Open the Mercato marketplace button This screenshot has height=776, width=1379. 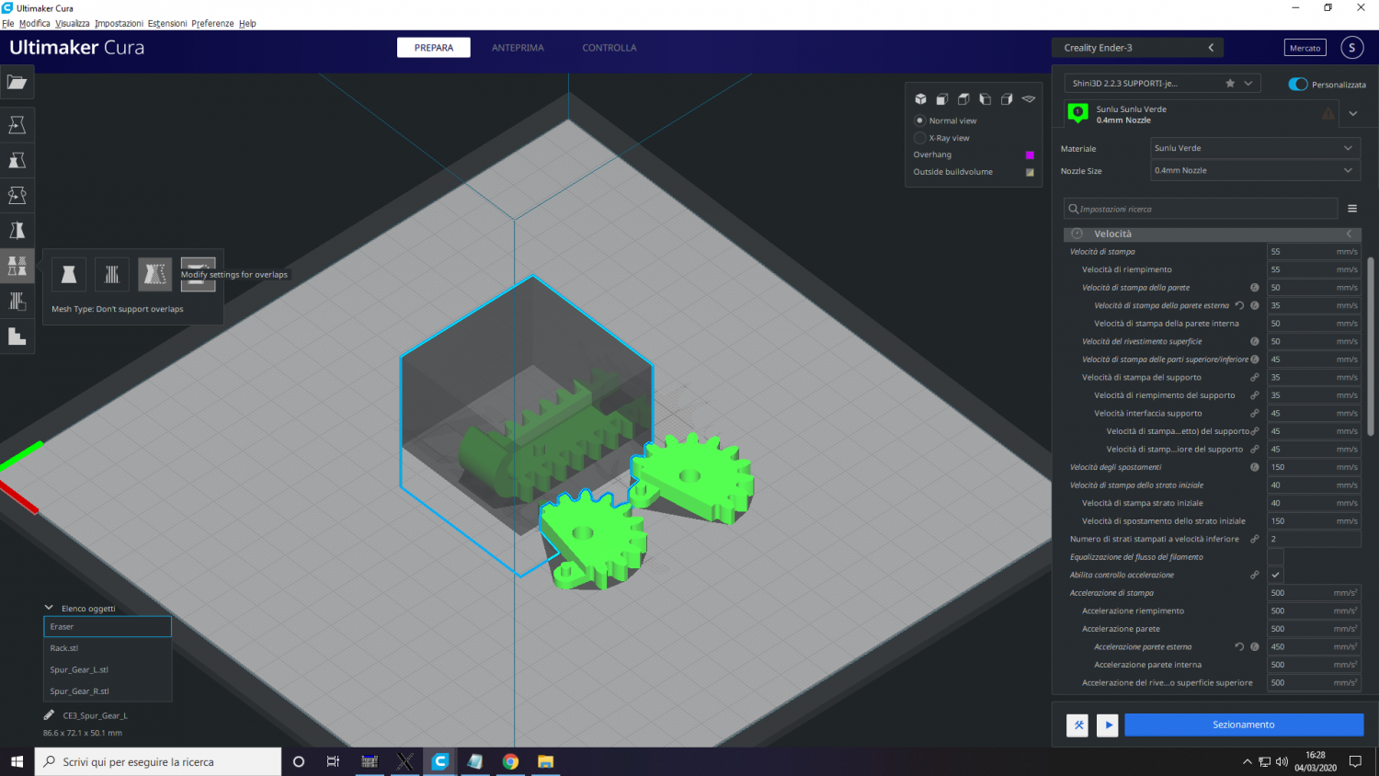pos(1305,48)
